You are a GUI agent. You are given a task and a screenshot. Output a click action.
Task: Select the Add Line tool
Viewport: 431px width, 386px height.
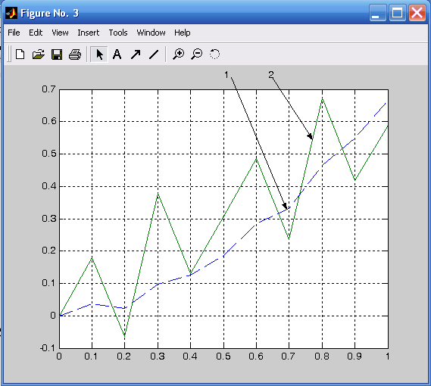click(154, 54)
